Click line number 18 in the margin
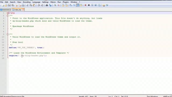The image size is (172, 97). [x=3, y=58]
